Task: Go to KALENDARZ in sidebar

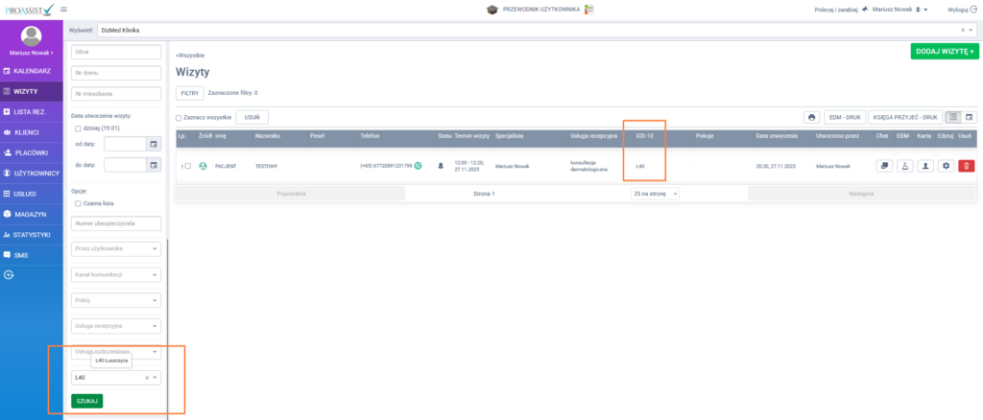Action: 31,72
